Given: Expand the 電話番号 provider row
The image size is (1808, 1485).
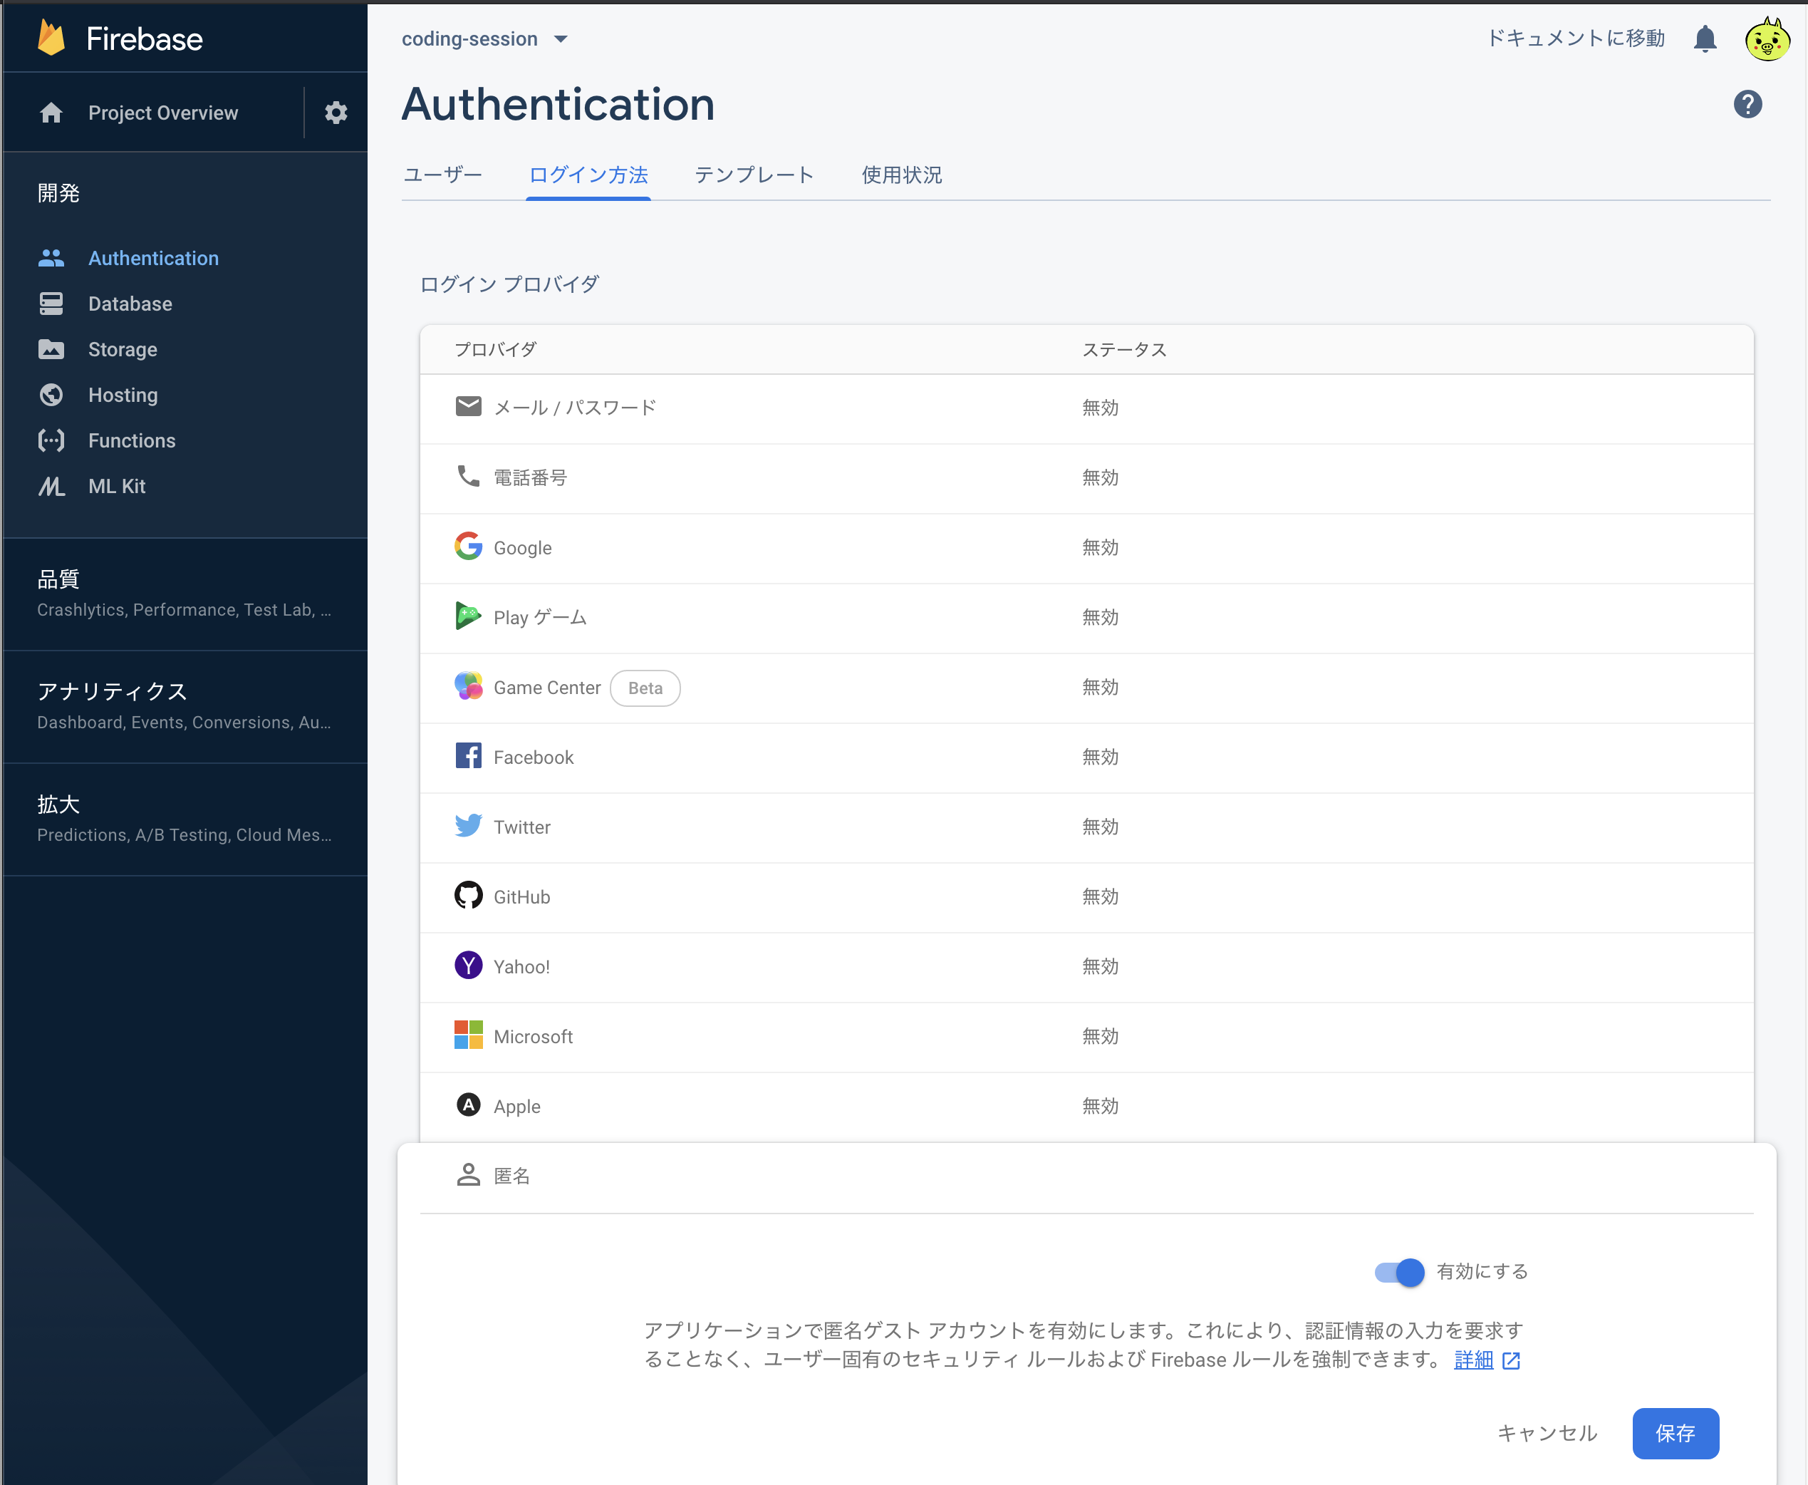Looking at the screenshot, I should coord(1086,478).
